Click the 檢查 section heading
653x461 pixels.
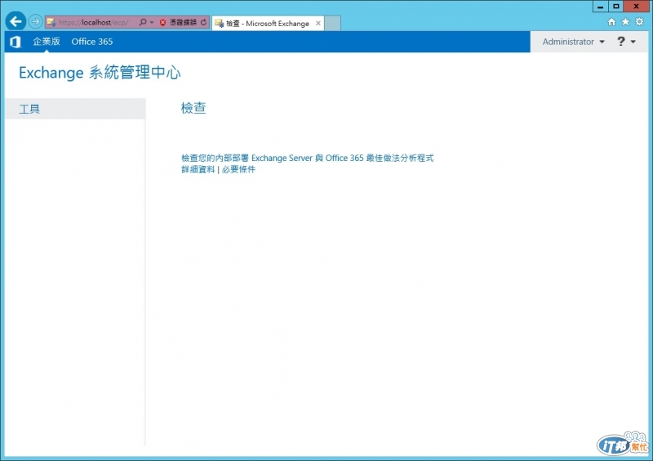[193, 108]
